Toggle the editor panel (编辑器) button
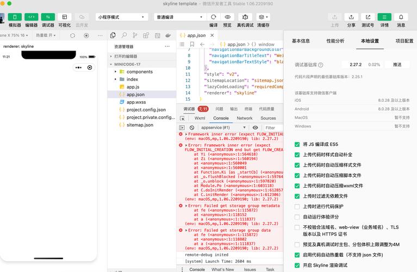417x272 pixels. click(32, 17)
